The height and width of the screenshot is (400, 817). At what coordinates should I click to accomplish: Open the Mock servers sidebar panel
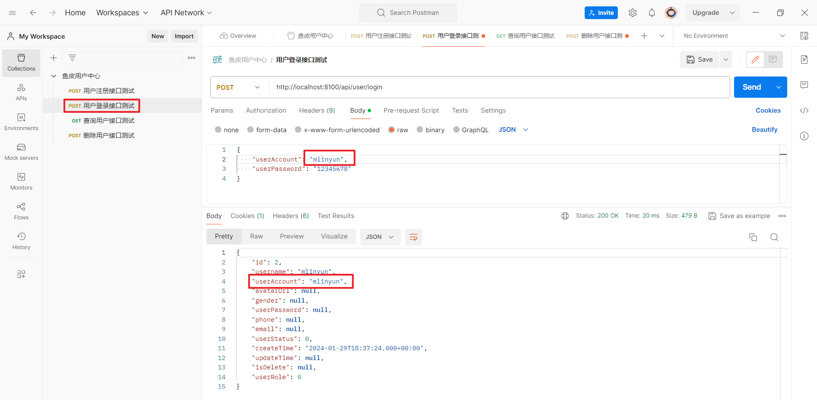[x=21, y=151]
